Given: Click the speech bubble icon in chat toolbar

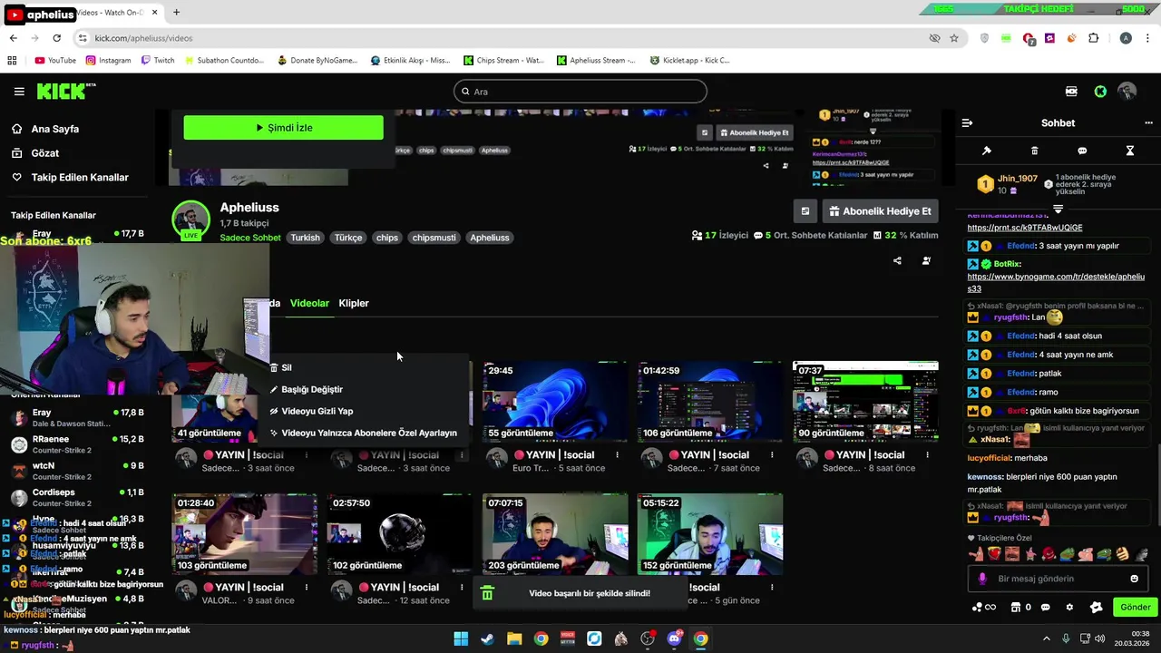Looking at the screenshot, I should (1082, 151).
